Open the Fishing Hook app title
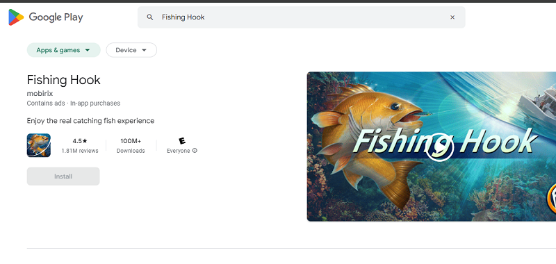This screenshot has width=556, height=264. click(x=64, y=80)
